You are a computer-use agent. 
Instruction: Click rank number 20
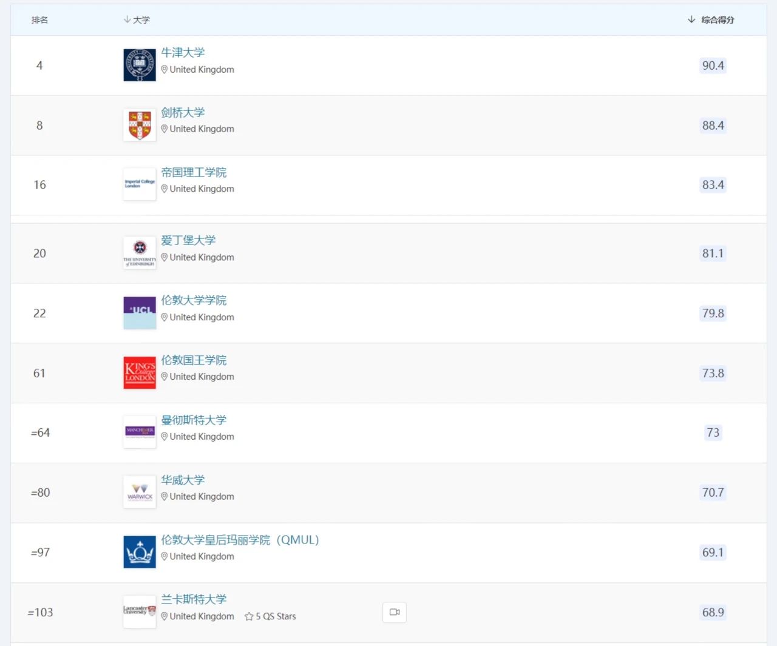tap(39, 254)
